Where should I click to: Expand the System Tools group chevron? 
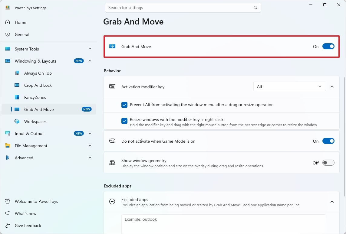point(90,49)
